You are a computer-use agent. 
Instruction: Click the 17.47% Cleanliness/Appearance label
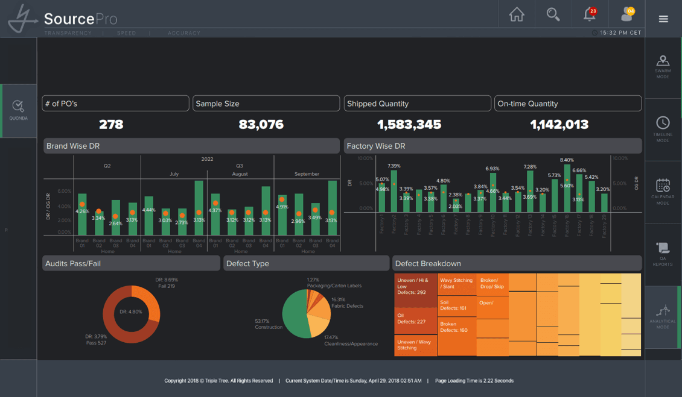click(351, 340)
